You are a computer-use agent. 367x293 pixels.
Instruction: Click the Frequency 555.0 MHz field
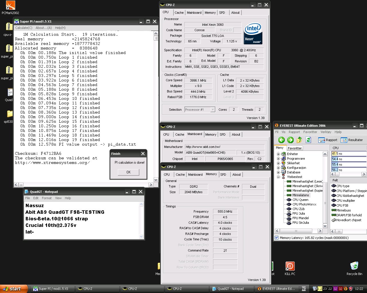coord(225,211)
